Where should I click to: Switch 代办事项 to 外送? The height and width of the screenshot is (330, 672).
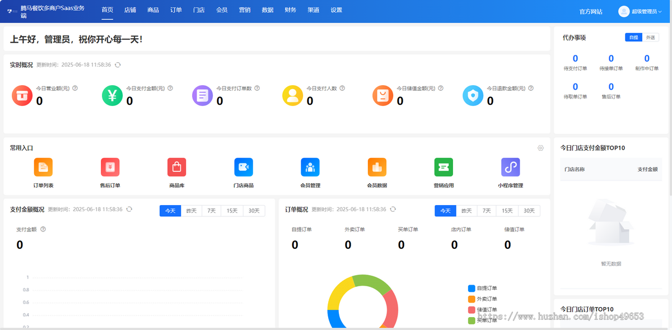point(650,38)
